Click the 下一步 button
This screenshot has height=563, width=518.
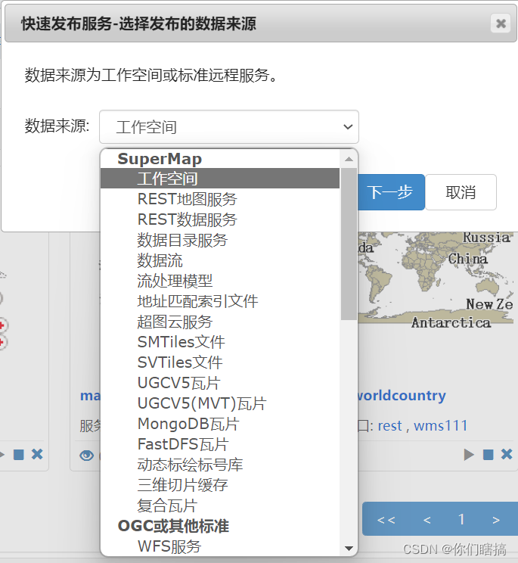[391, 192]
